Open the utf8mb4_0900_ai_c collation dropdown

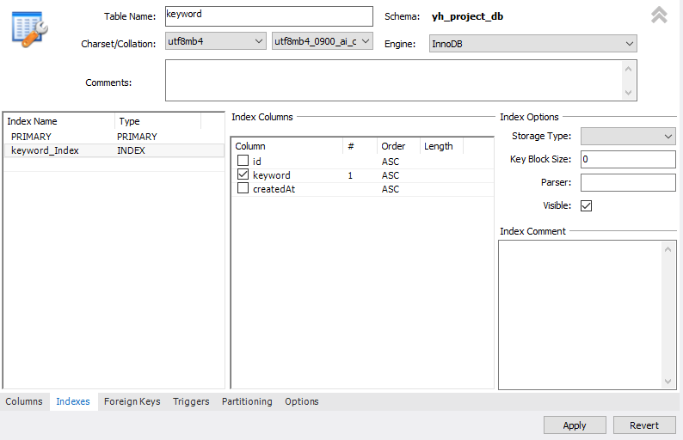tap(323, 41)
